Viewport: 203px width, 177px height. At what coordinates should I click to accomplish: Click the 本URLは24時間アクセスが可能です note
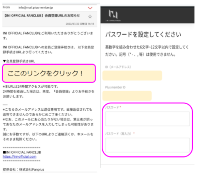tap(31, 86)
